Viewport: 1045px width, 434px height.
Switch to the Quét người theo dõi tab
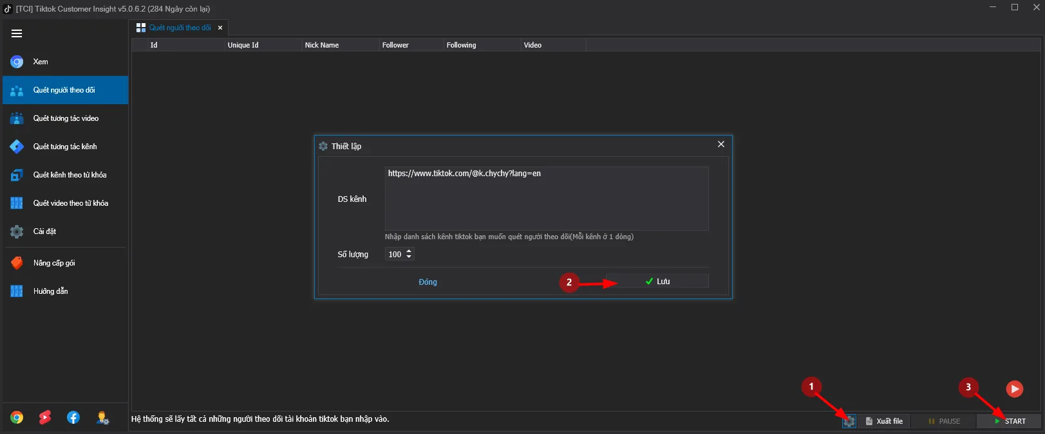click(x=180, y=28)
